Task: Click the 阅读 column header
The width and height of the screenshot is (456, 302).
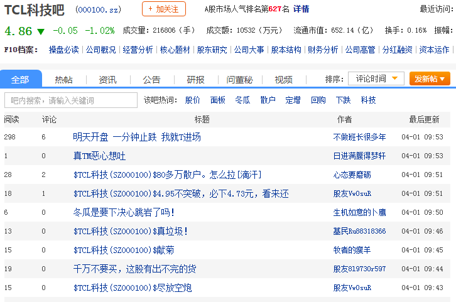Action: pos(12,119)
